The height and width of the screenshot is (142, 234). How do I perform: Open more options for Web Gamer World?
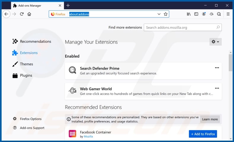(217, 88)
